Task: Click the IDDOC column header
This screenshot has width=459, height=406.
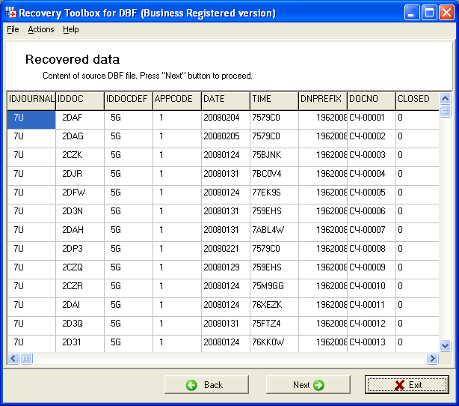Action: tap(79, 99)
